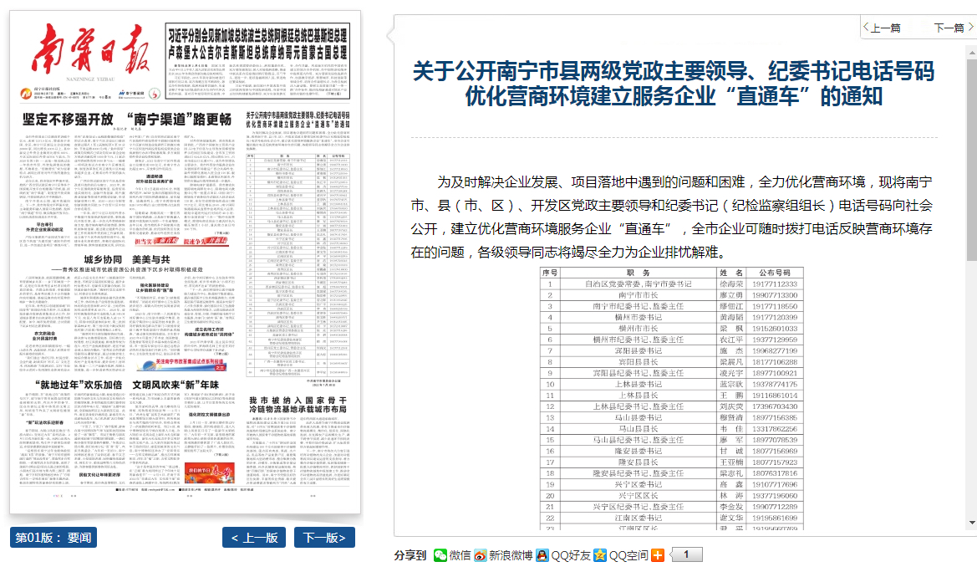
Task: Click the article scrollbar's down arrow
Action: click(x=971, y=523)
